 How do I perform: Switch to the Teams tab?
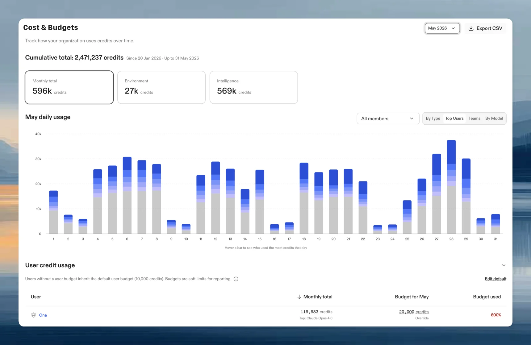(474, 118)
